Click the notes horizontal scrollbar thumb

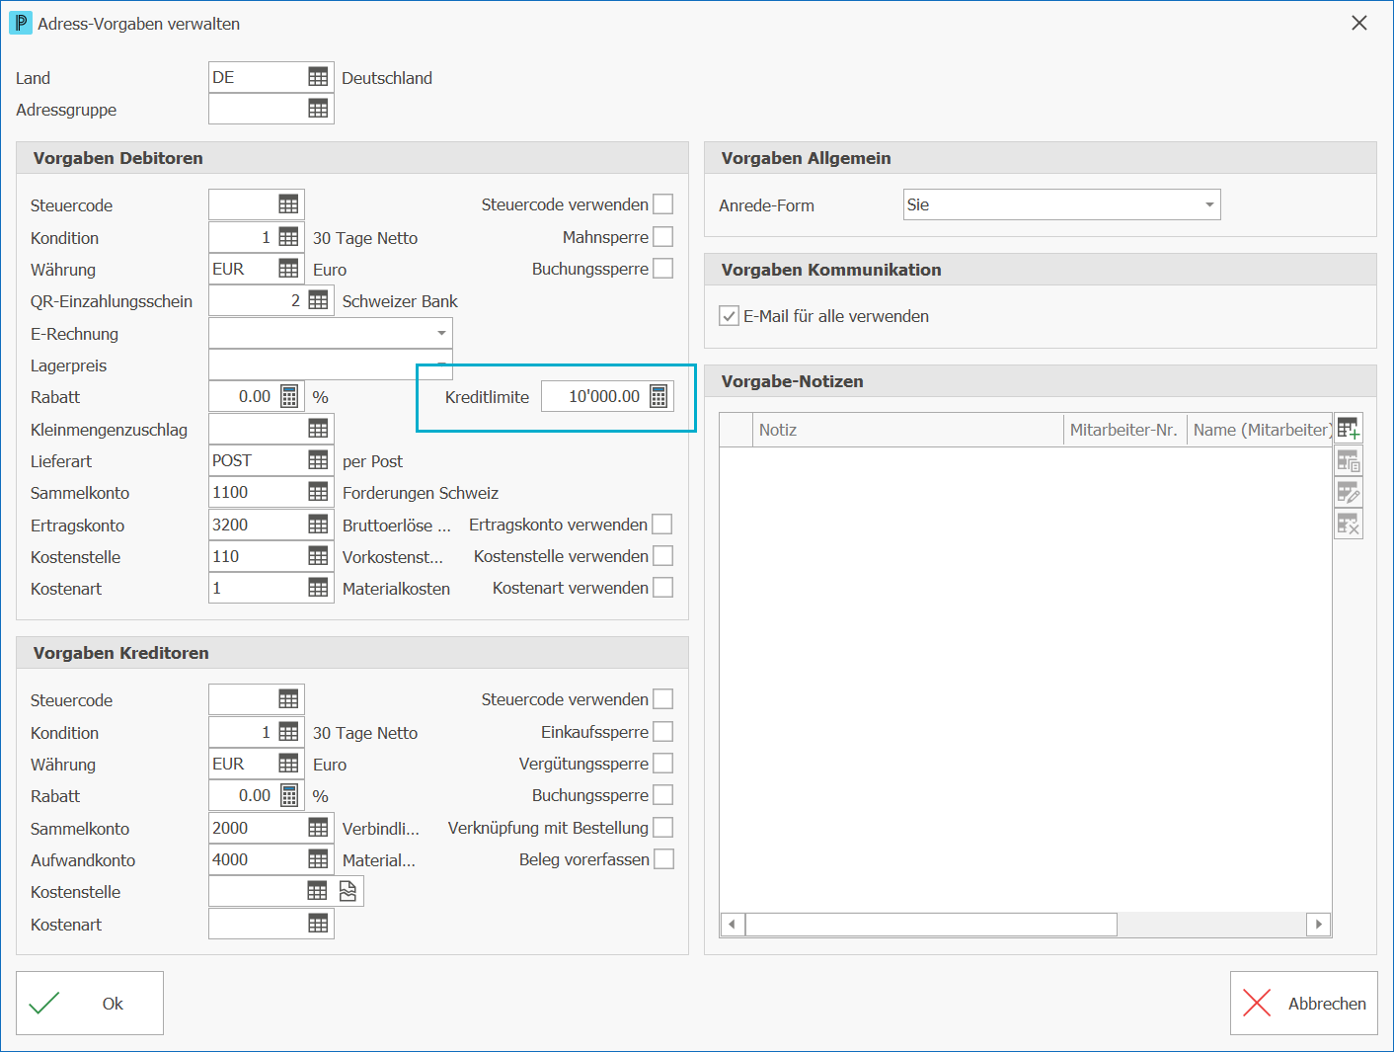click(x=931, y=925)
